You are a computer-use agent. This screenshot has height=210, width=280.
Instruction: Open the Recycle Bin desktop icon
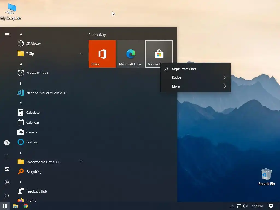tap(266, 177)
